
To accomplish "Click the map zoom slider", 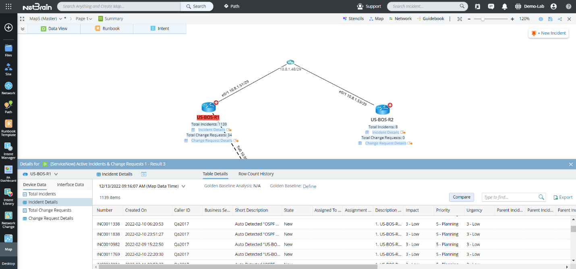I will pyautogui.click(x=489, y=19).
